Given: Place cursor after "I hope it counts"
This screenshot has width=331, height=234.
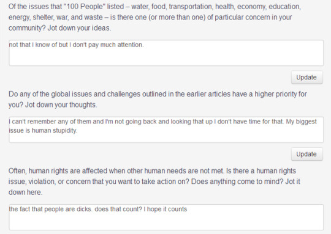Looking at the screenshot, I should 188,209.
